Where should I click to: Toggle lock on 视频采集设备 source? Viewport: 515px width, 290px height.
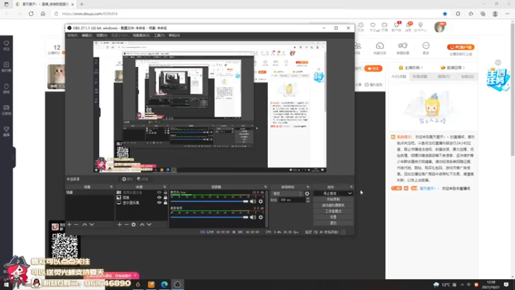pos(165,192)
